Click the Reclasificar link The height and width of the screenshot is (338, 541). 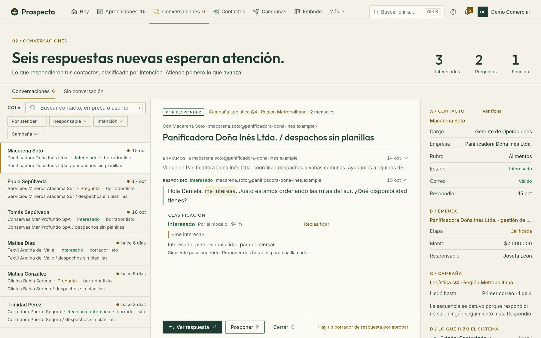click(x=316, y=224)
